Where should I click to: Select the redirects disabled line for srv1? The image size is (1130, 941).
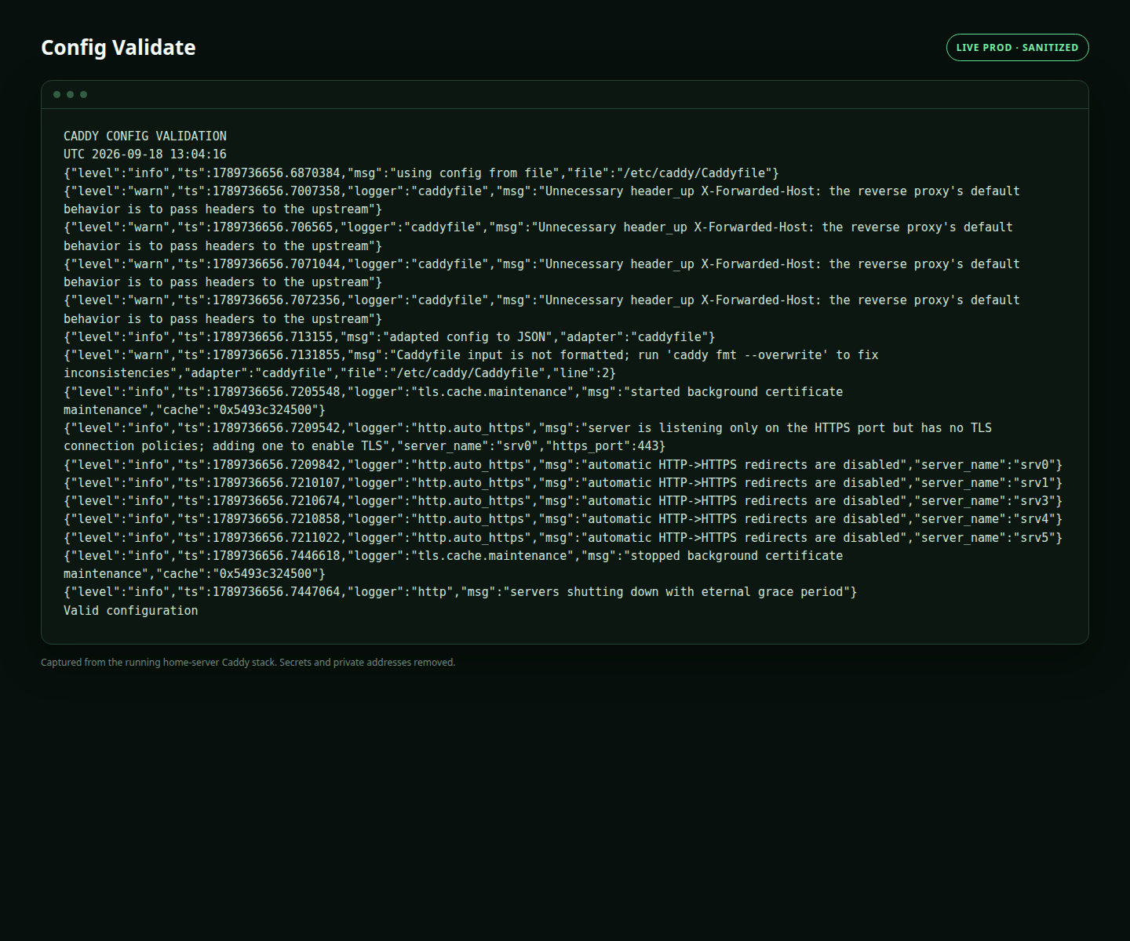click(563, 483)
